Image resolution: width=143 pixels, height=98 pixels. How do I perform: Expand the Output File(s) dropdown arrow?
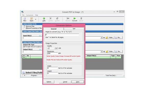pos(101,51)
